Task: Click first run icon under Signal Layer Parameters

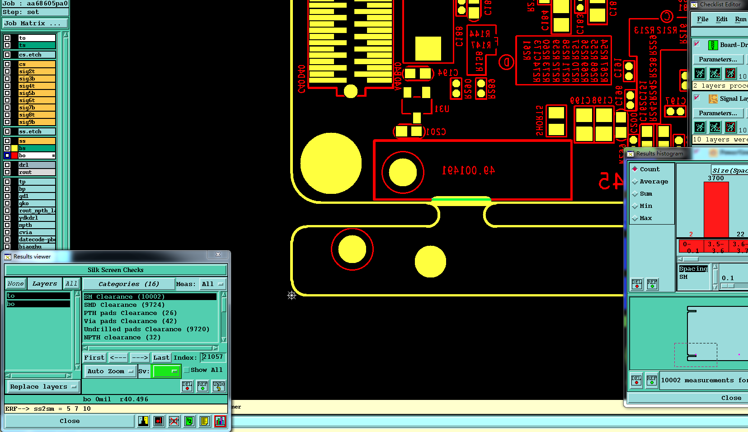Action: 700,127
